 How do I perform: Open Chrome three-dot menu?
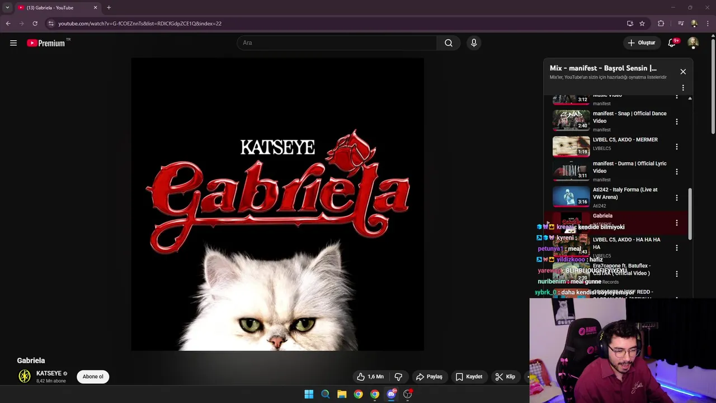tap(708, 24)
